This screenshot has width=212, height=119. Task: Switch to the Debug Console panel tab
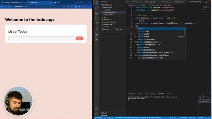150,94
